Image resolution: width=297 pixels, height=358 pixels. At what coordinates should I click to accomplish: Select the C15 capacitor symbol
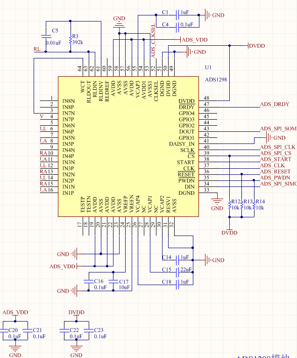click(177, 272)
